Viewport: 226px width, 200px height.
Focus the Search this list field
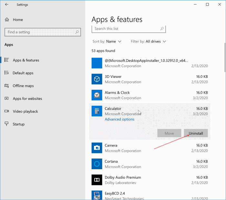[128, 29]
